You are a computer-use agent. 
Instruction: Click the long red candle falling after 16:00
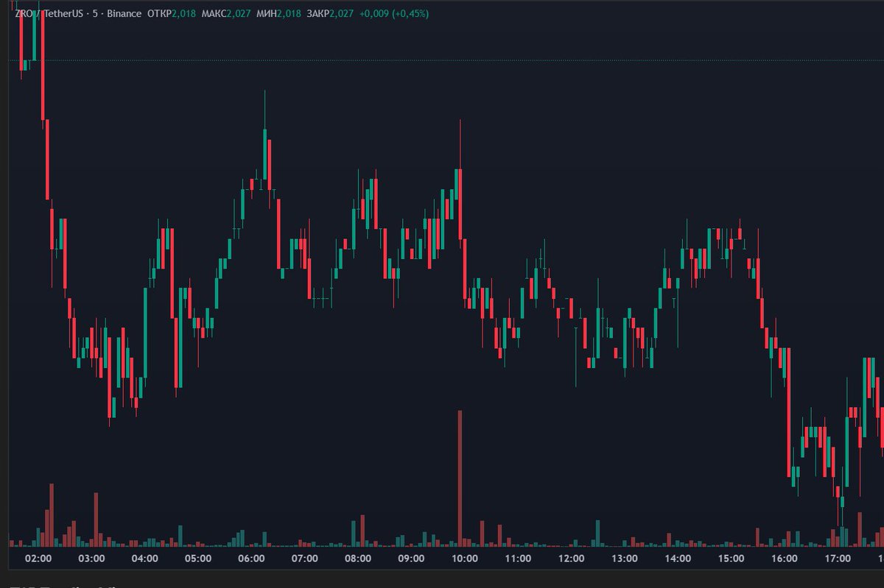788,411
